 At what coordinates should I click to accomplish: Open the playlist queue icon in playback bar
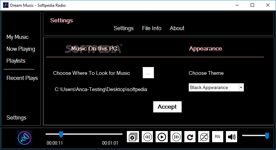pos(133,136)
